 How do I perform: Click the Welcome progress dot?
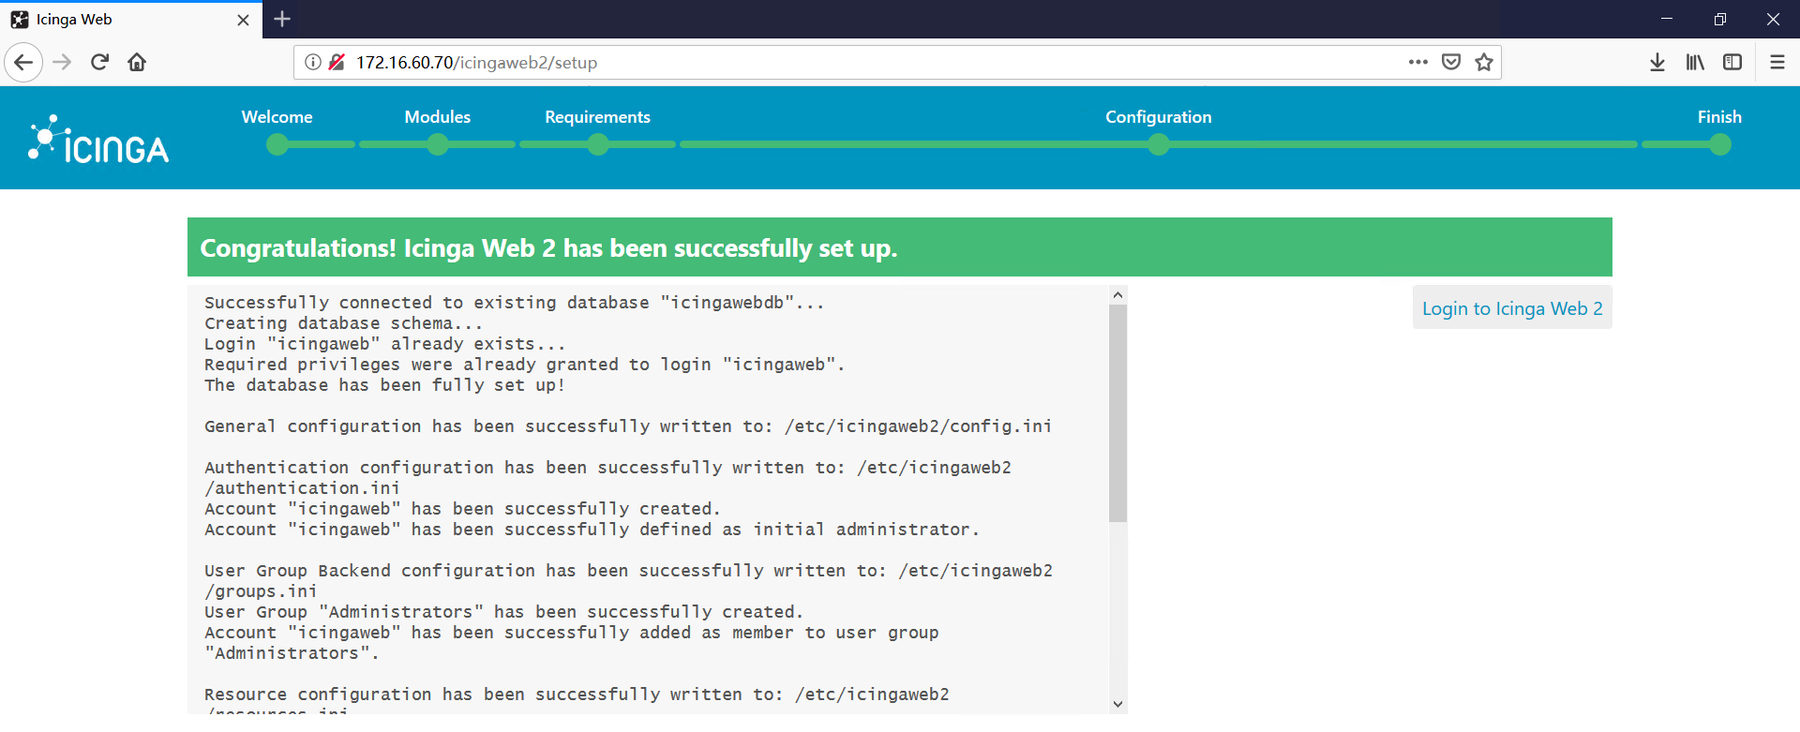[x=277, y=144]
